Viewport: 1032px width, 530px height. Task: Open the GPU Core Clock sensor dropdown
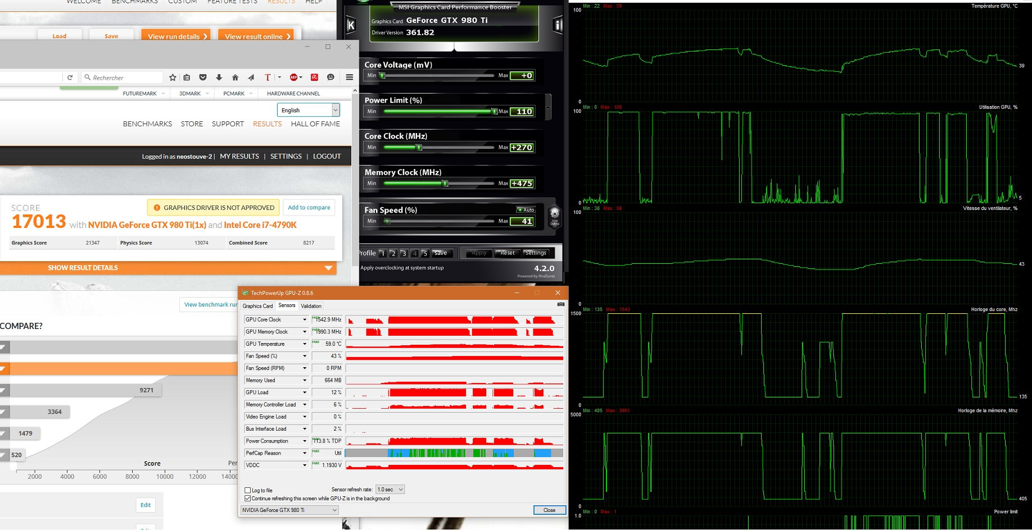coord(305,319)
